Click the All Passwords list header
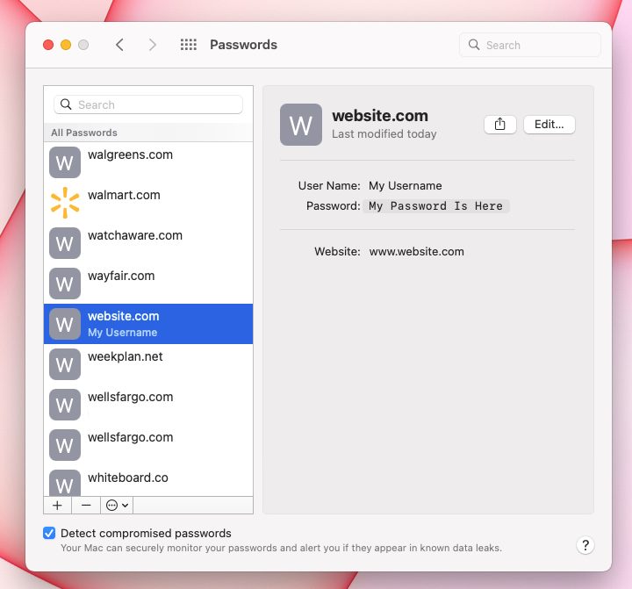The width and height of the screenshot is (632, 589). coord(148,133)
